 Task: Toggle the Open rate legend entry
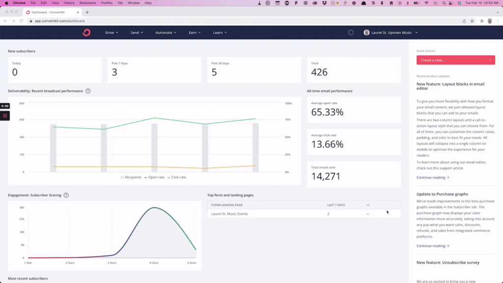[x=154, y=177]
